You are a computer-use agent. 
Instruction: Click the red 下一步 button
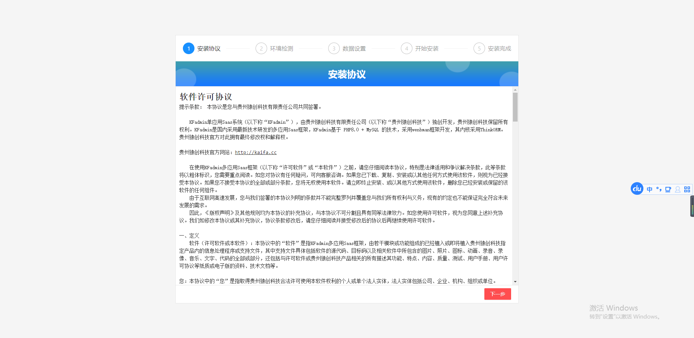(x=498, y=294)
